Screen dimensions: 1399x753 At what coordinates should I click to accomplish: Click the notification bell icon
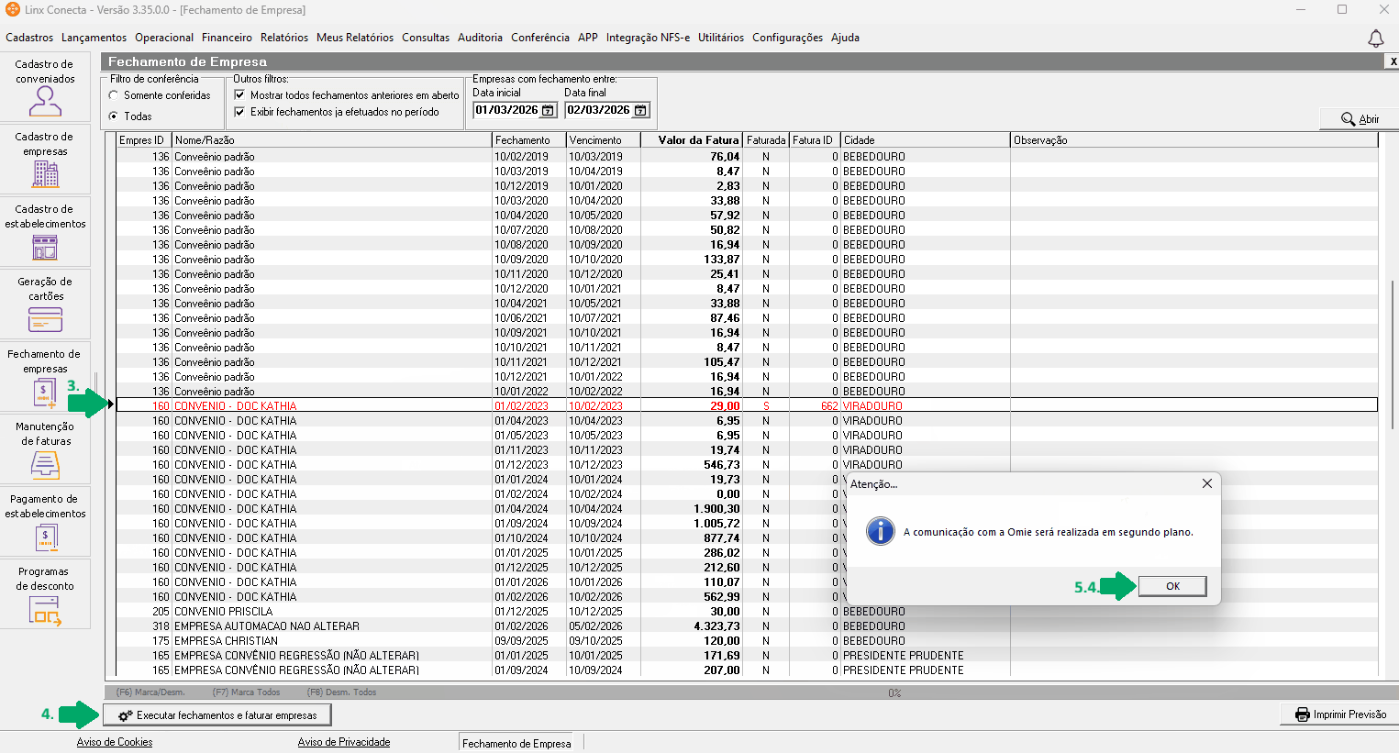[x=1375, y=39]
